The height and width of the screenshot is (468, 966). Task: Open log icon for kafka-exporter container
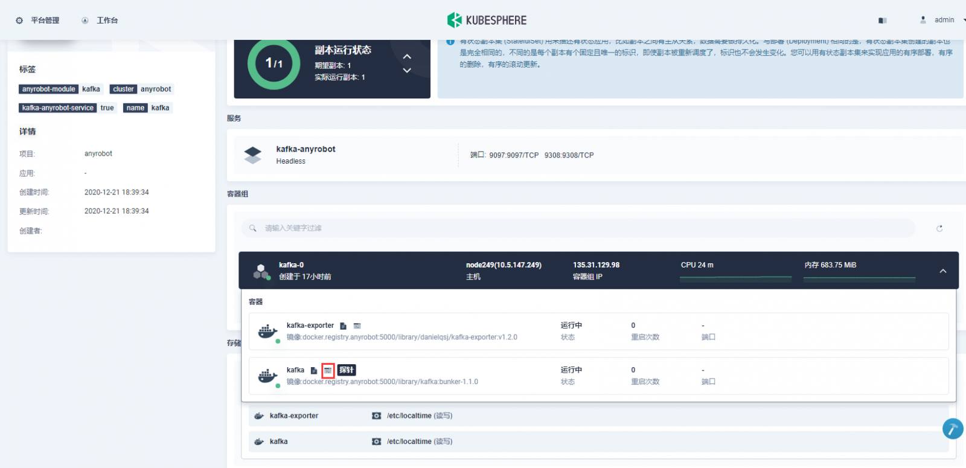(343, 325)
